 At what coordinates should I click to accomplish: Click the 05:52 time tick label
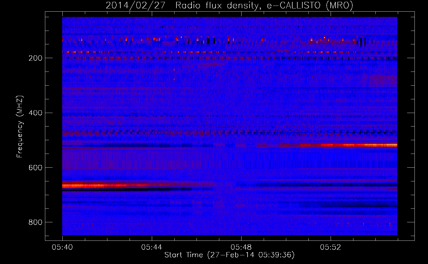point(331,247)
